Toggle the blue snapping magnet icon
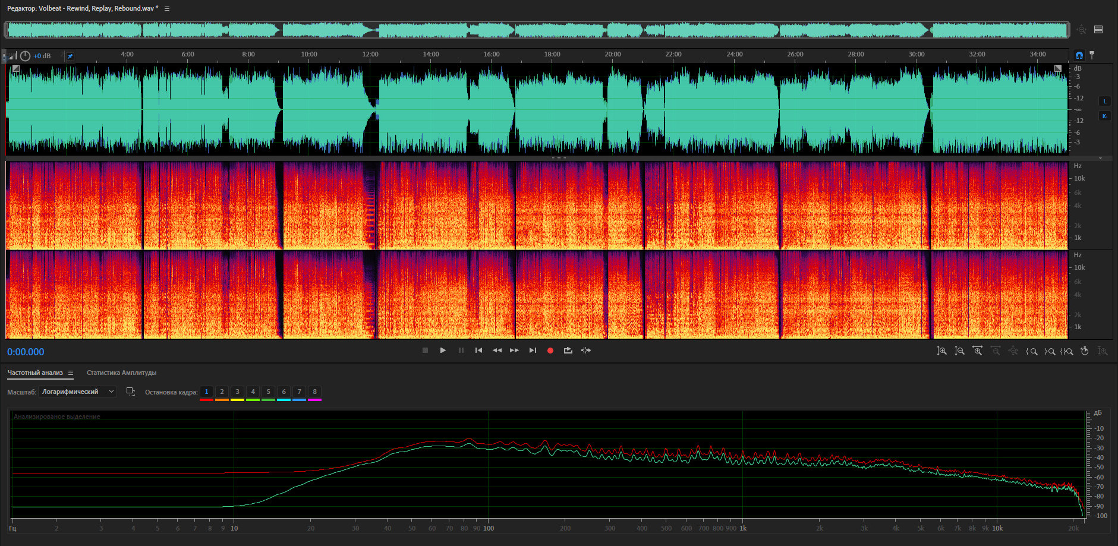Screen dimensions: 1118x546 click(x=1079, y=55)
